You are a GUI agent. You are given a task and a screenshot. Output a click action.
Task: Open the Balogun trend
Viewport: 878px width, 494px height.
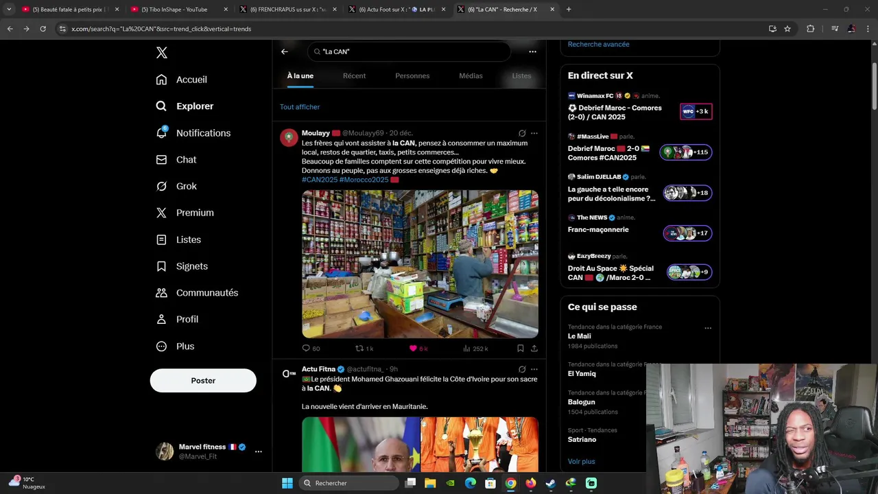pyautogui.click(x=582, y=402)
